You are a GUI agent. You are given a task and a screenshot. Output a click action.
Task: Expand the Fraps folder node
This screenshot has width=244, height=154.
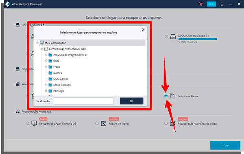[46, 67]
